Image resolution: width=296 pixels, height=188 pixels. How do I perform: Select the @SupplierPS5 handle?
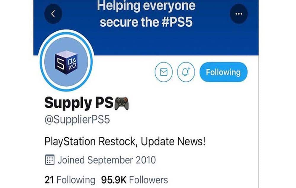tap(77, 120)
